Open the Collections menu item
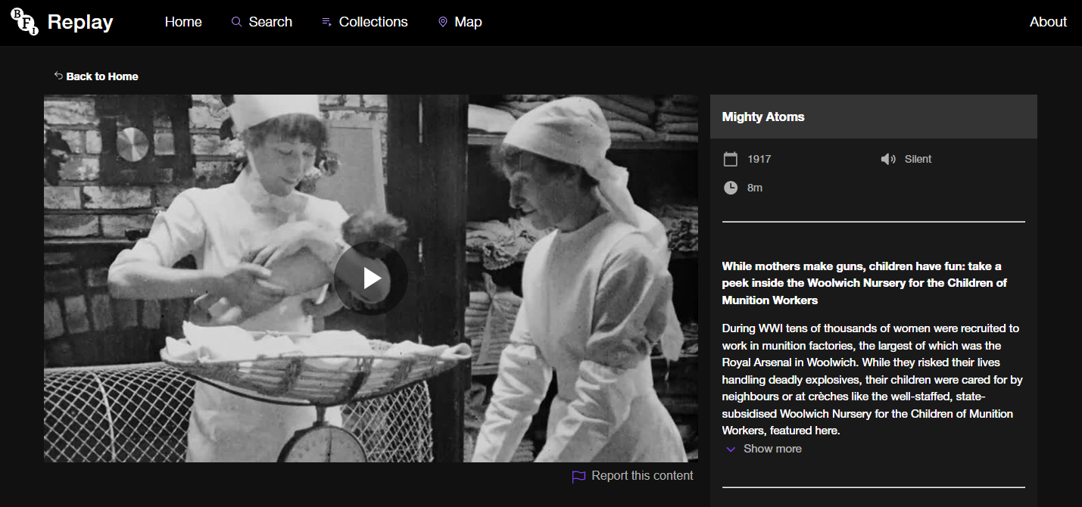 (373, 22)
